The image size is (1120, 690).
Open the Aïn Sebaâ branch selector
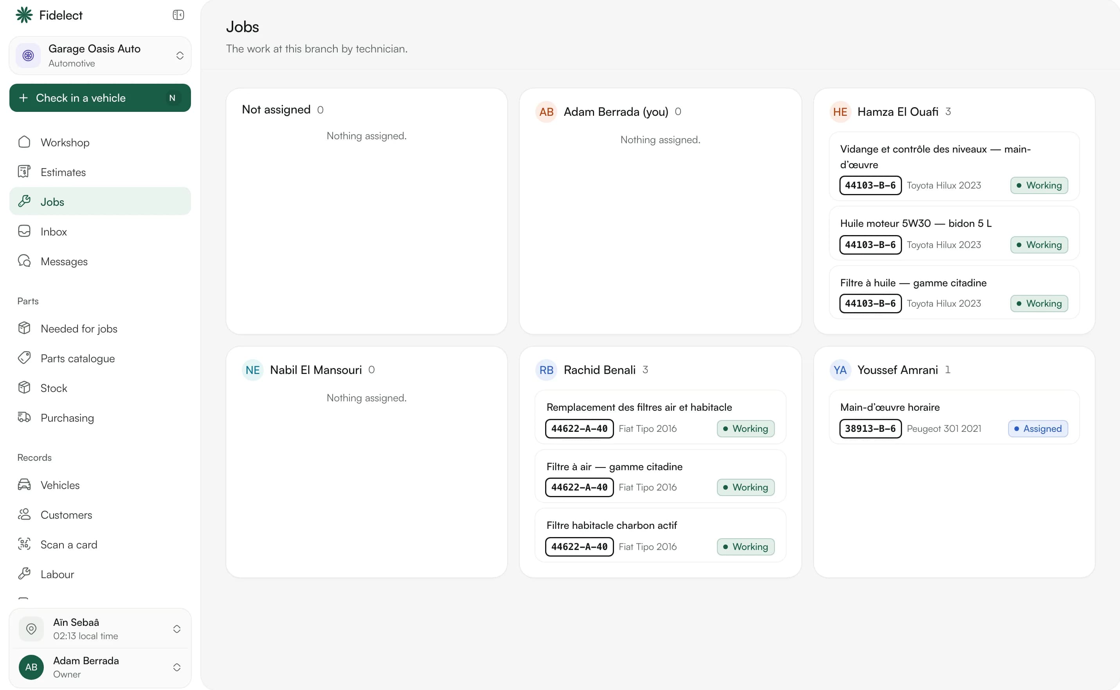[100, 629]
